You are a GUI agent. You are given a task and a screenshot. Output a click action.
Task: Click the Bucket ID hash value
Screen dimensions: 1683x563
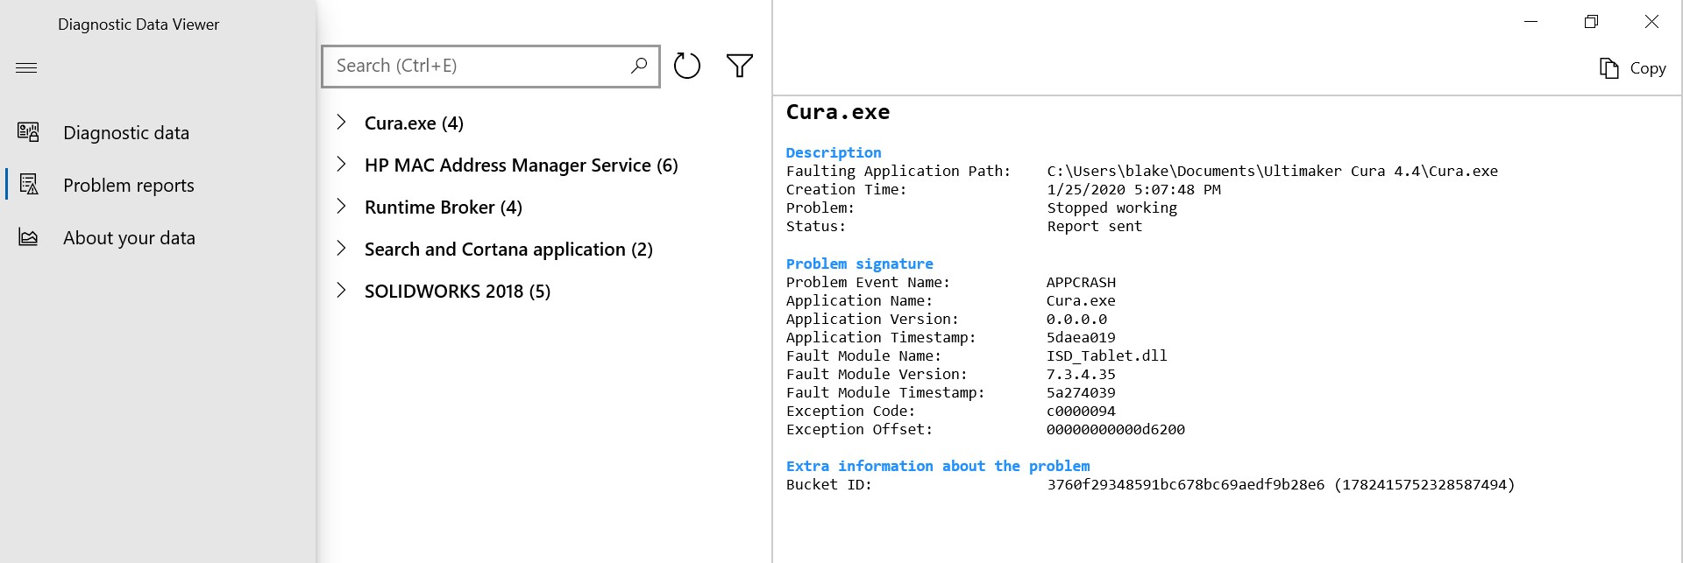point(1186,484)
